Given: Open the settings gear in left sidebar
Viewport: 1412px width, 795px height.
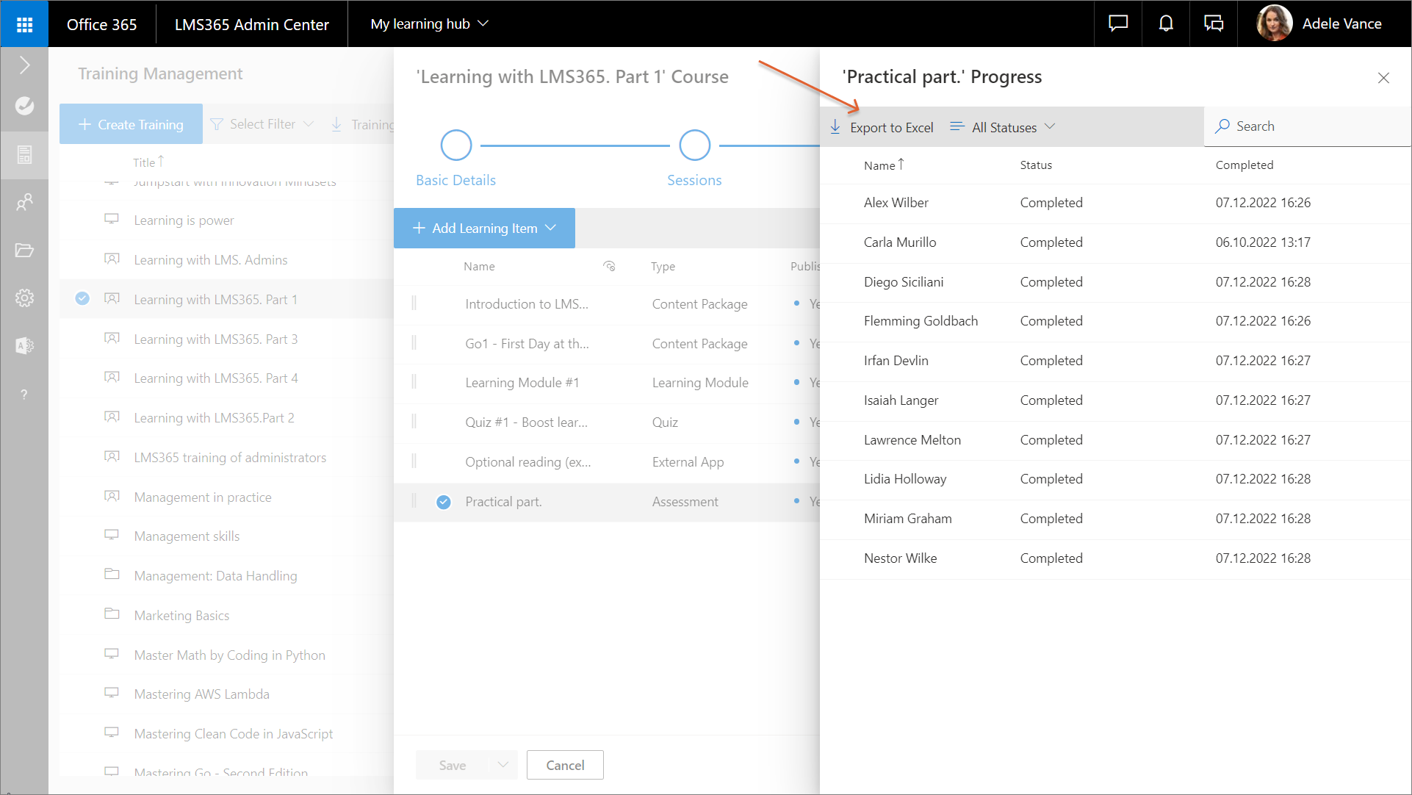Looking at the screenshot, I should tap(24, 298).
